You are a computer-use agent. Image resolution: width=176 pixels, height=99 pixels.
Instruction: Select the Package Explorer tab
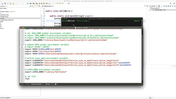tap(2, 6)
